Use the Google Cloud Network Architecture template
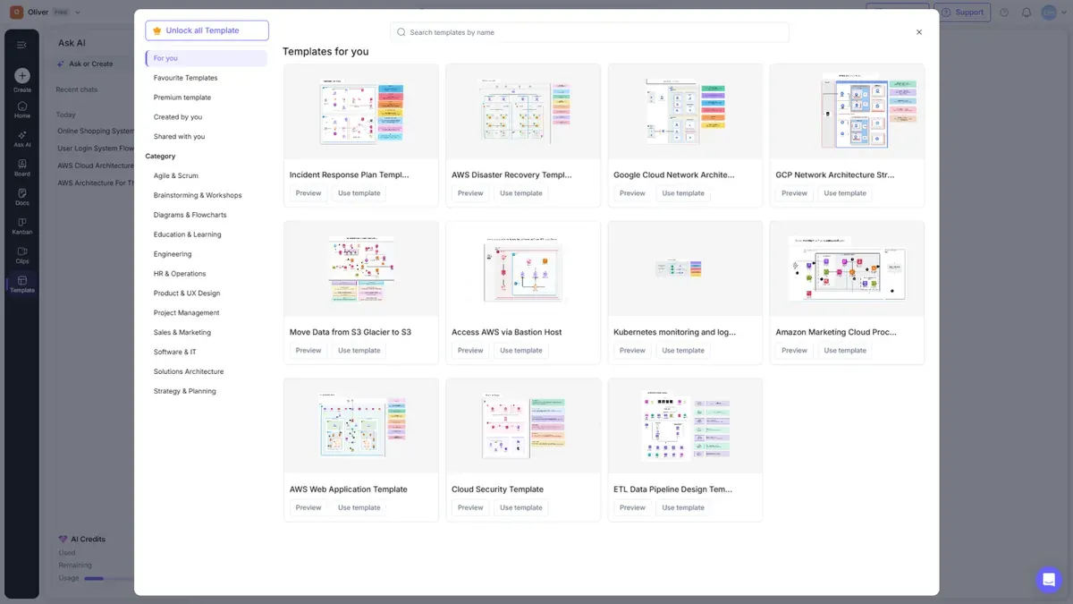This screenshot has width=1073, height=604. pyautogui.click(x=683, y=193)
